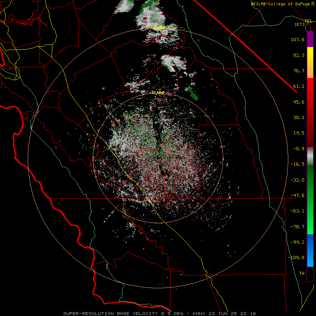Click the -78.7 value on velocity scale
This screenshot has width=316, height=316.
click(297, 227)
